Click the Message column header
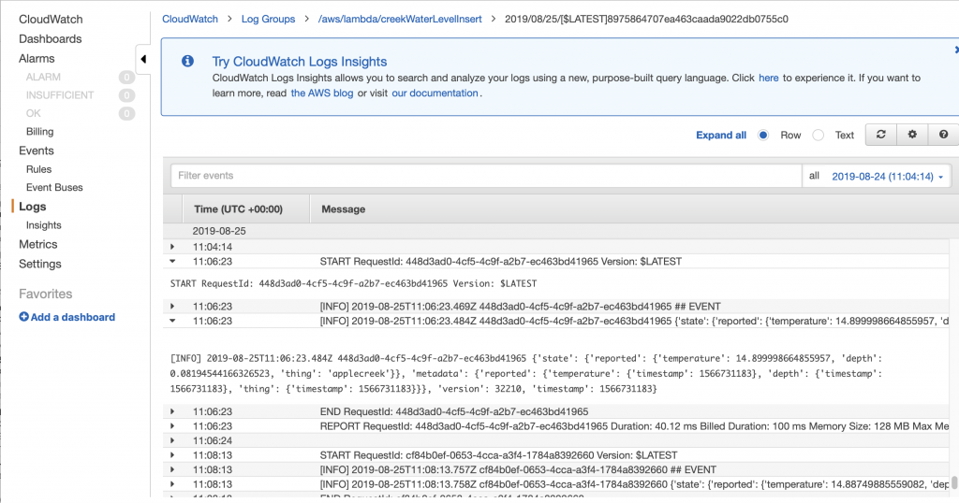 (343, 209)
